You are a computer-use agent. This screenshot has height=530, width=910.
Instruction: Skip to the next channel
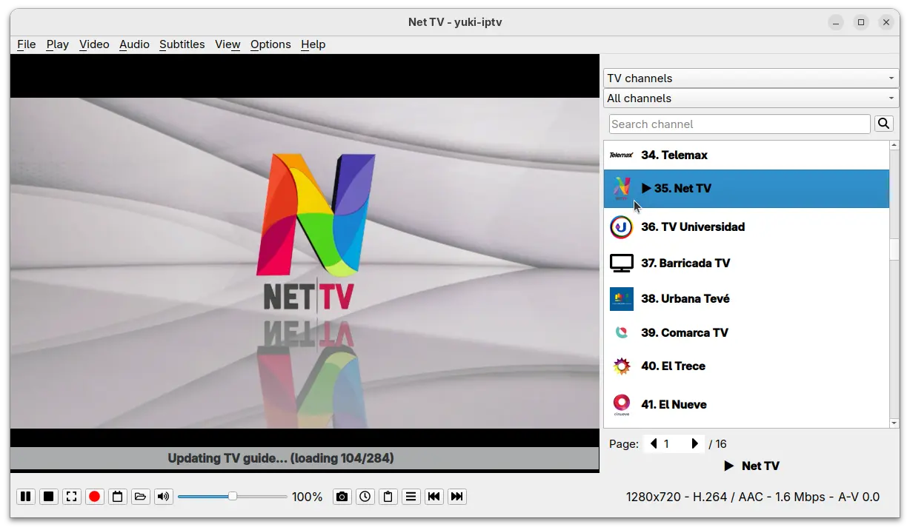pos(457,497)
